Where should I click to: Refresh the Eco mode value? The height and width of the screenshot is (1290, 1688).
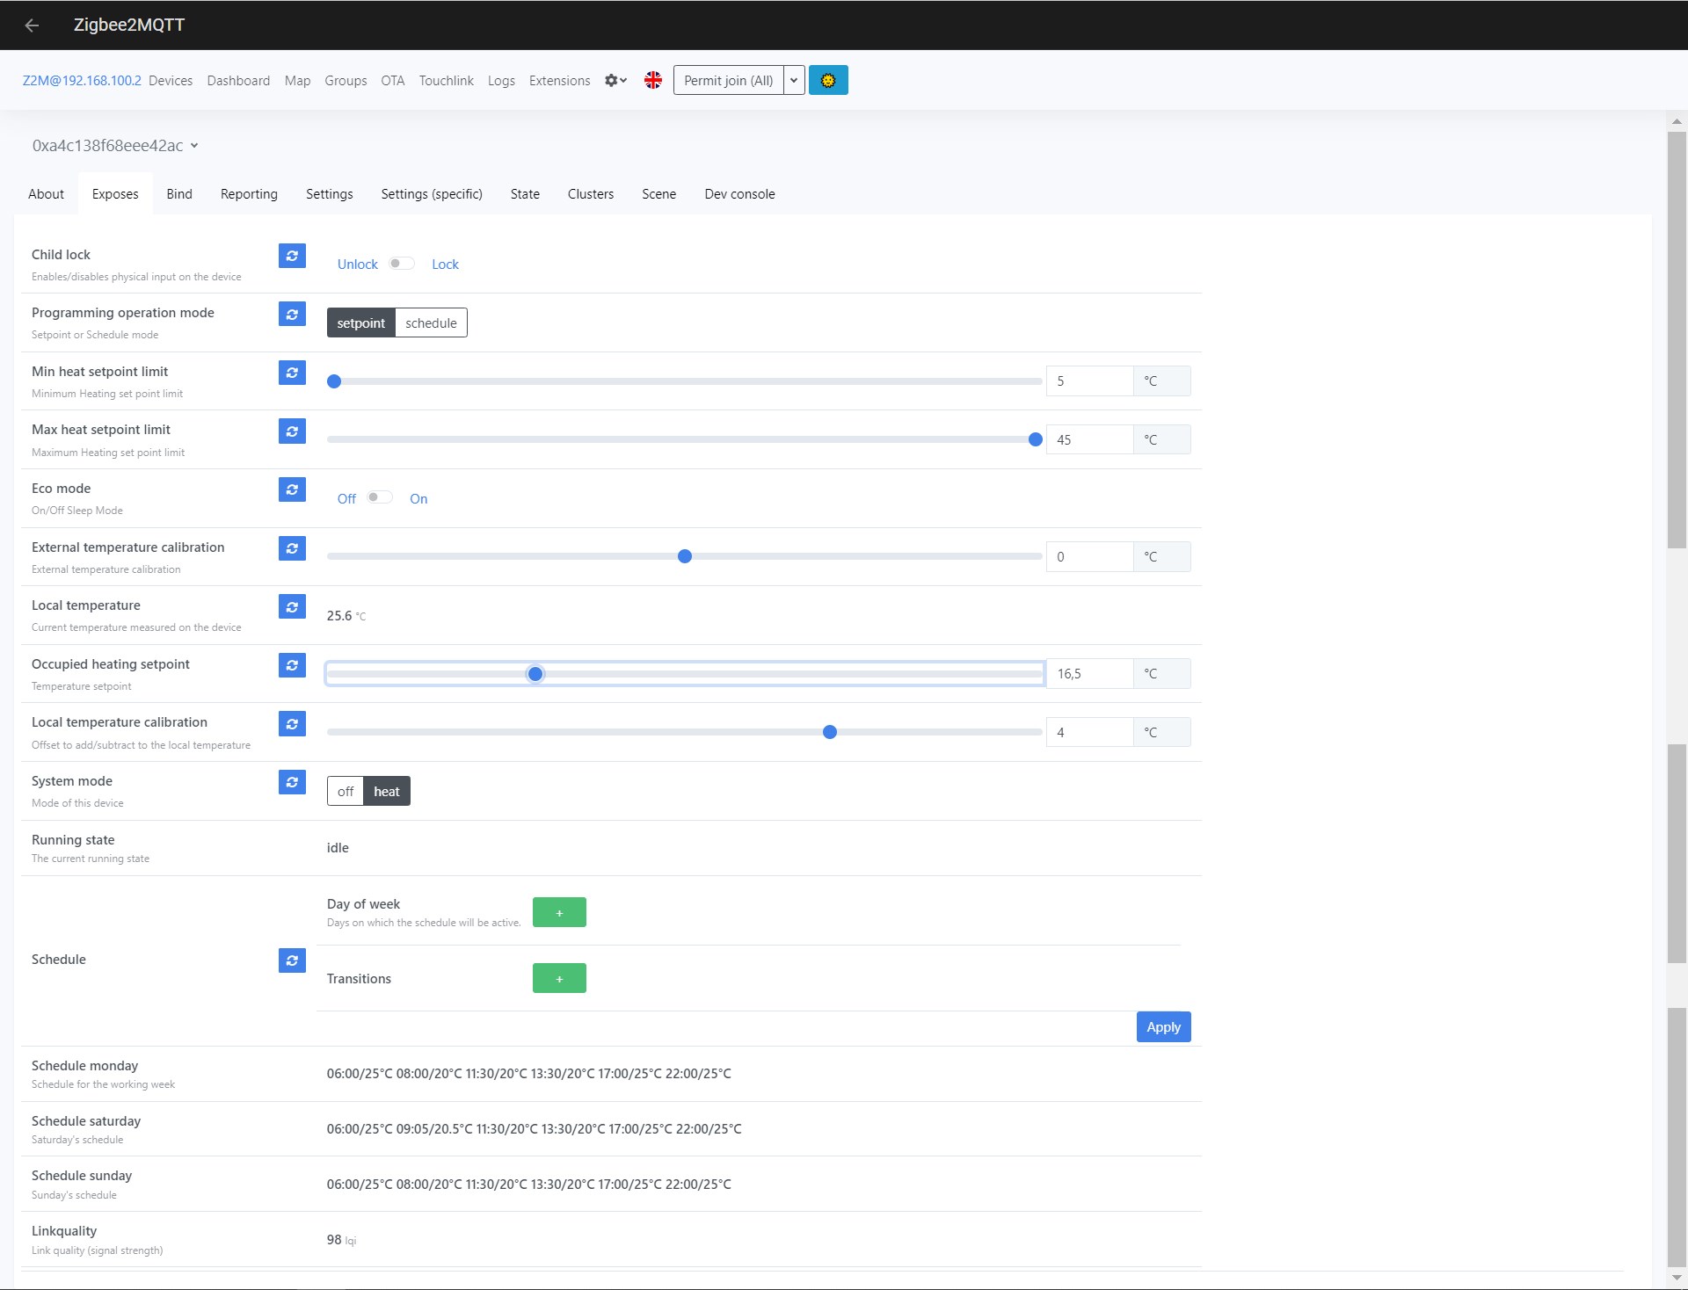point(292,489)
